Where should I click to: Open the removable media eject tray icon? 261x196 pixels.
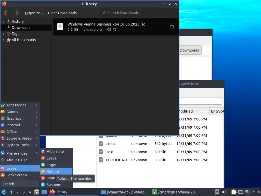click(217, 192)
